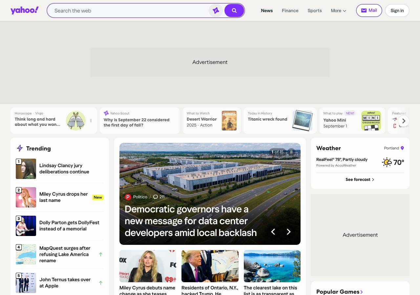Open the Yahoo Mini September 1 title
Screen dimensions: 420x295
[x=335, y=123]
